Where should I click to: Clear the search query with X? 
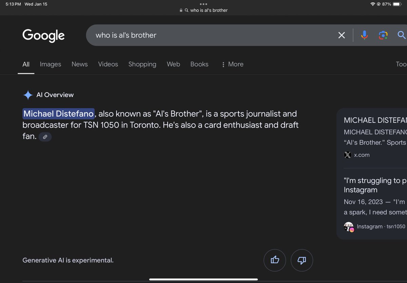click(x=342, y=35)
